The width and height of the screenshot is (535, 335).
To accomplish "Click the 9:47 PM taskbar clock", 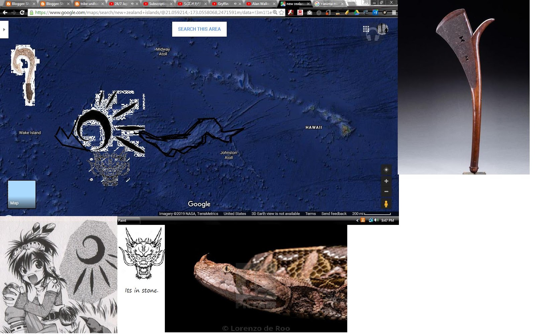I will click(x=388, y=221).
